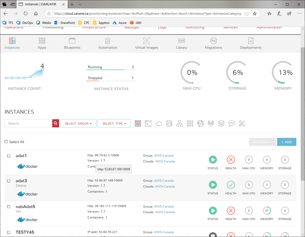Select the cloud filter icon
Image resolution: width=305 pixels, height=237 pixels.
click(x=159, y=123)
